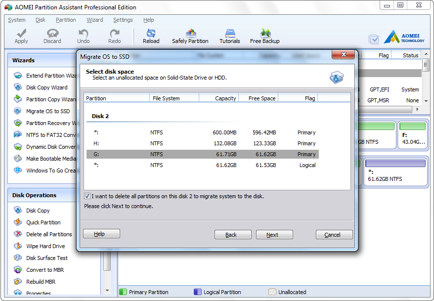Click the Partition column header
The width and height of the screenshot is (434, 301).
point(117,98)
